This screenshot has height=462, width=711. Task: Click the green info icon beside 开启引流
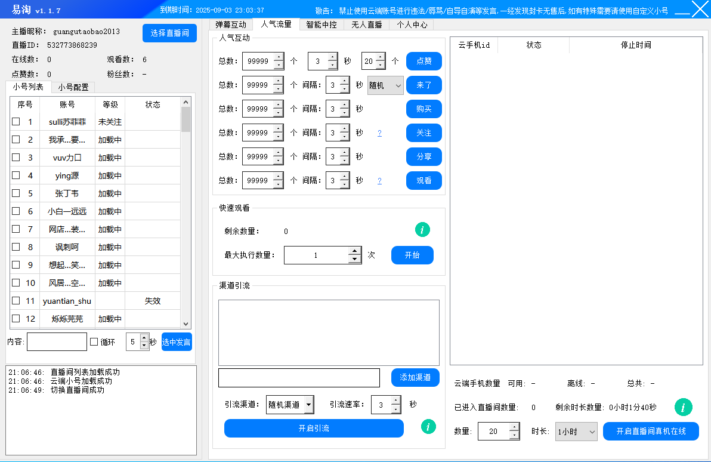tap(428, 426)
